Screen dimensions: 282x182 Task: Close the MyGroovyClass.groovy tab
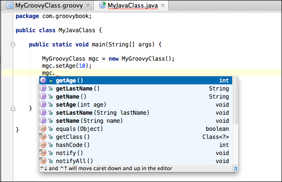[88, 6]
